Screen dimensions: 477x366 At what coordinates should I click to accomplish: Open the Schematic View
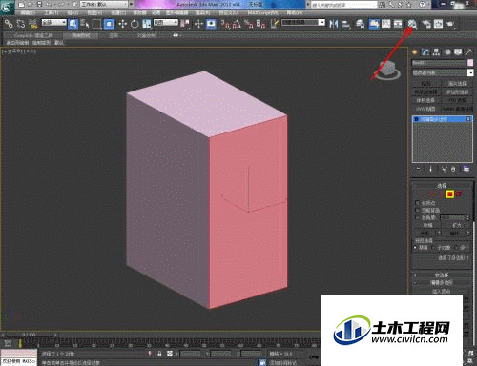(398, 24)
